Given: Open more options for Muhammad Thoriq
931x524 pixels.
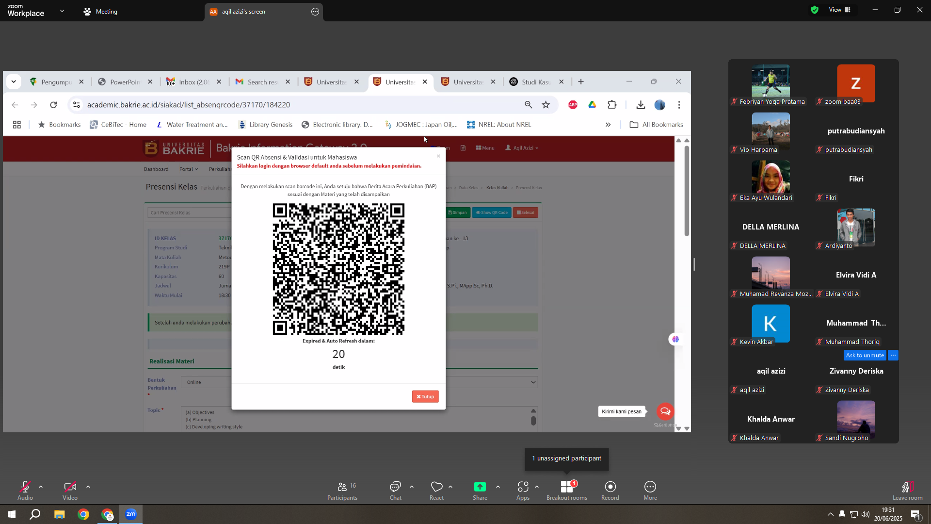Looking at the screenshot, I should (893, 355).
